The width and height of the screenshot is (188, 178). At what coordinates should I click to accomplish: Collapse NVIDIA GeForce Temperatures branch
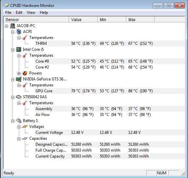click(19, 85)
